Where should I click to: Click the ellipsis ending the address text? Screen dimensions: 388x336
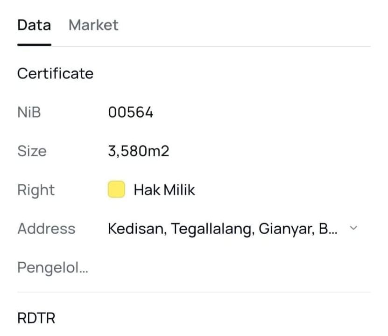coord(332,231)
